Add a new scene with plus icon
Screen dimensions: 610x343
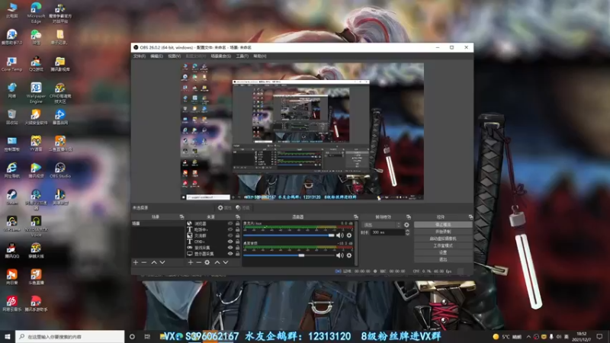(x=136, y=262)
